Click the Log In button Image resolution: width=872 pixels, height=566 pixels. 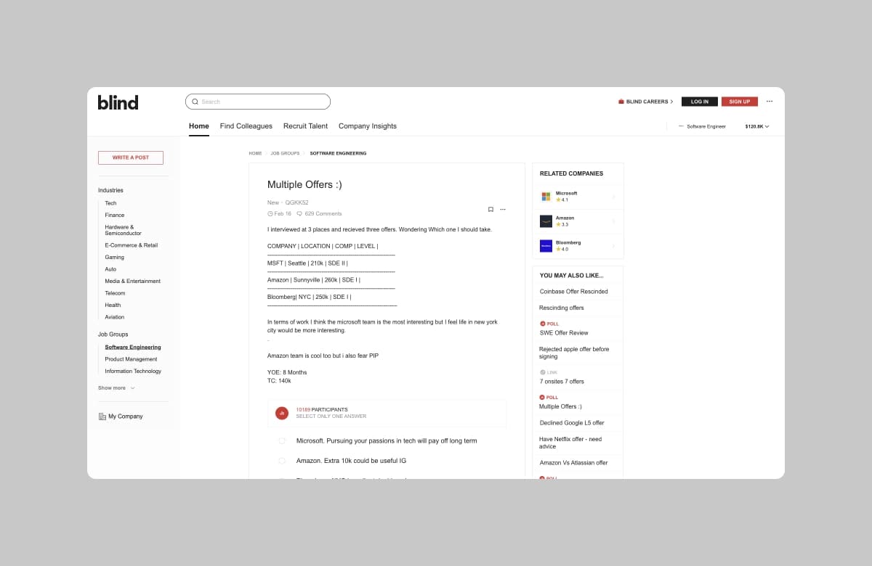point(700,102)
